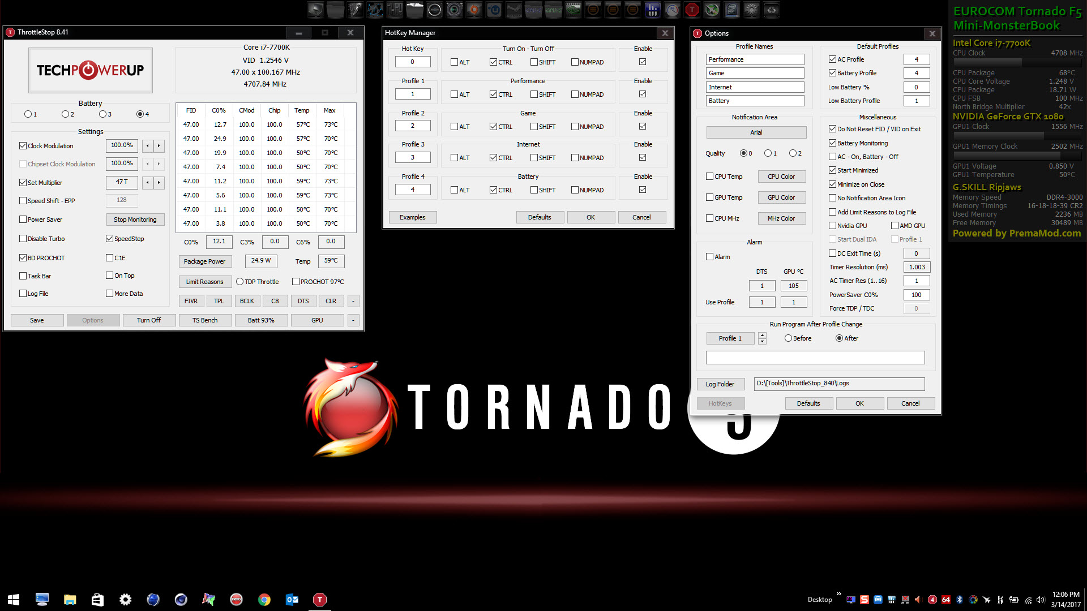Open the Intel Core icon in top dock
This screenshot has height=611, width=1087.
pos(732,10)
